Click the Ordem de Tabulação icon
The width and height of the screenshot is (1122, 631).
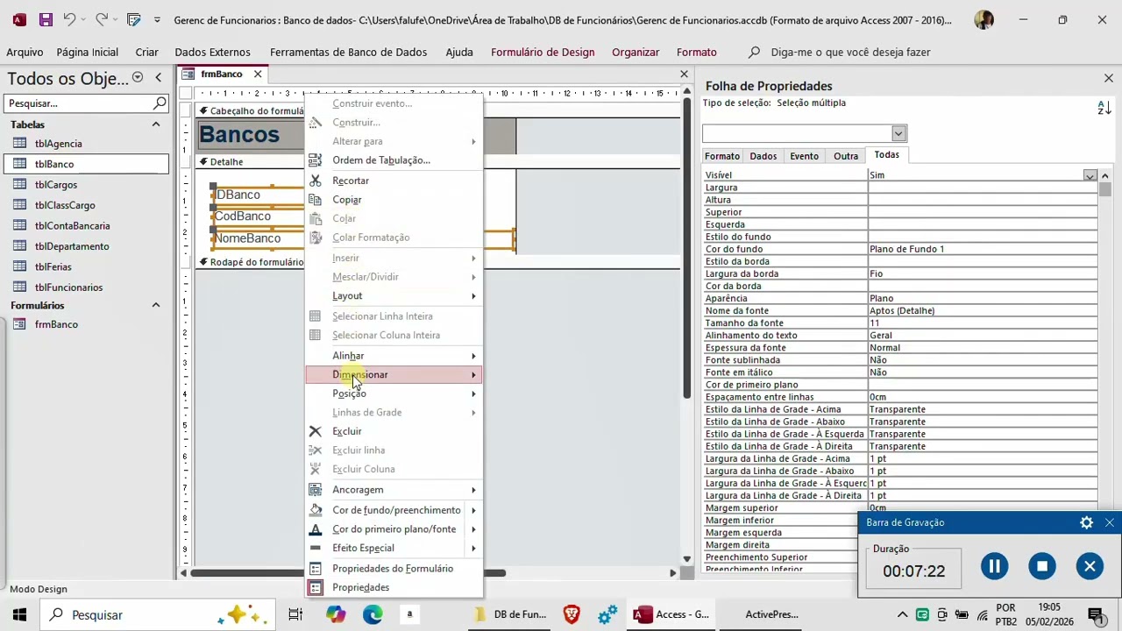[x=316, y=160]
